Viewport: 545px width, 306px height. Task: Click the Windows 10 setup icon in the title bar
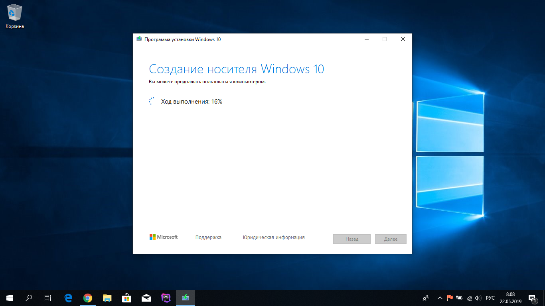point(139,39)
